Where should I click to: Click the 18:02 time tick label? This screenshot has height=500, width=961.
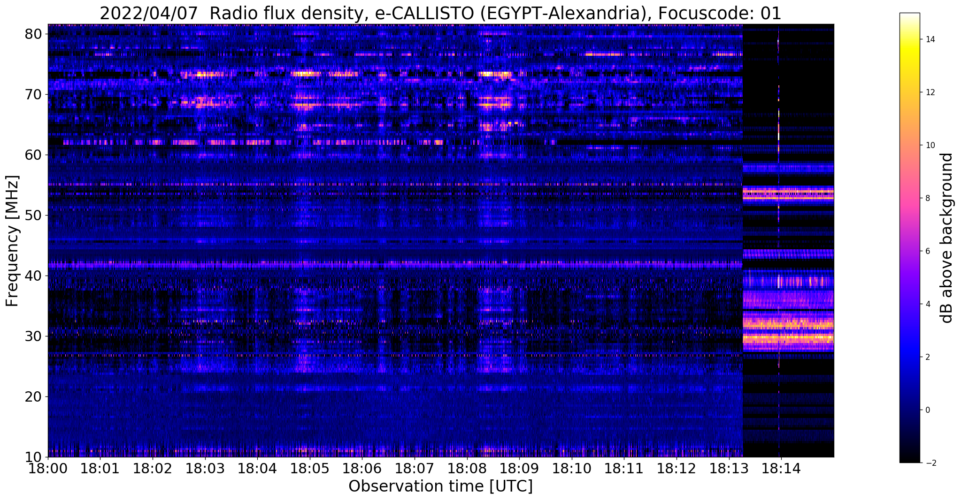point(153,468)
